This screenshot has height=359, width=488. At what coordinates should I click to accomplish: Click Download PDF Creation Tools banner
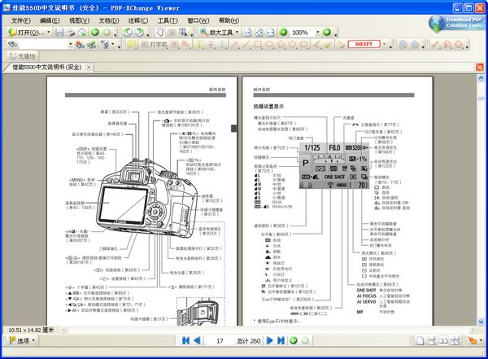pos(456,23)
